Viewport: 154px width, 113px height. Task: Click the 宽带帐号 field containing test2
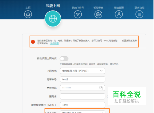(x=83, y=79)
